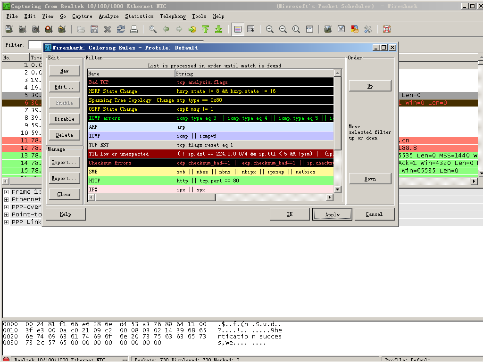Open the Analyze menu
Viewport: 483px width, 362px height.
(x=109, y=16)
